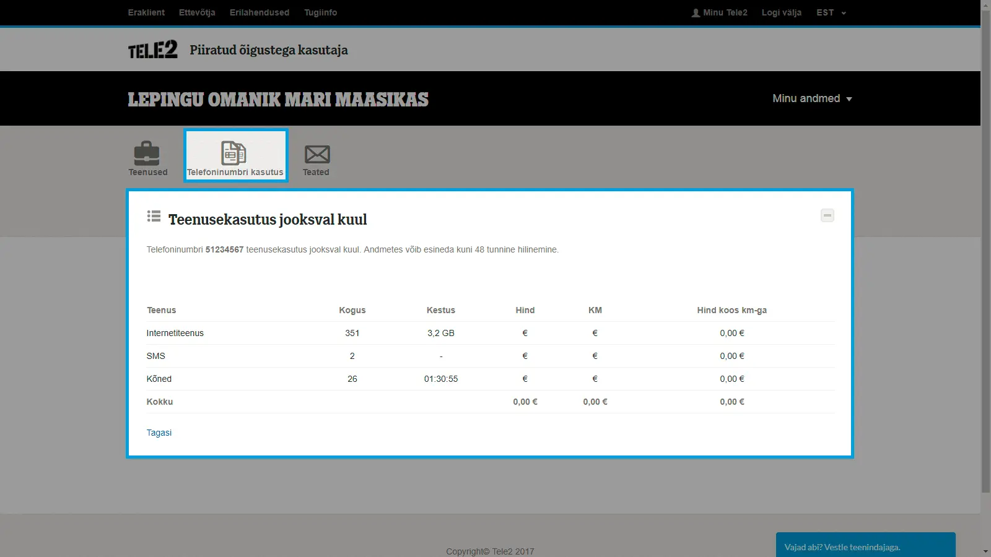The image size is (991, 557).
Task: Click the Minu Tele2 user icon
Action: (696, 12)
